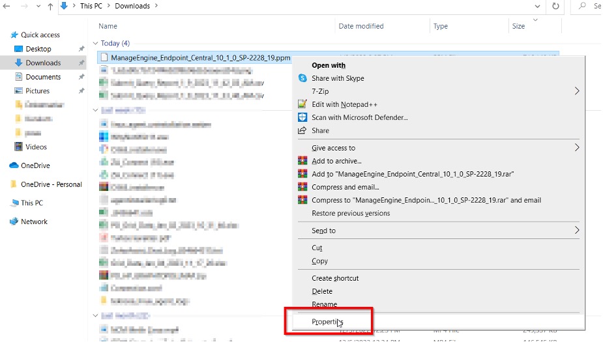Click the Notepad++ icon in menu
The height and width of the screenshot is (342, 603).
(x=302, y=104)
